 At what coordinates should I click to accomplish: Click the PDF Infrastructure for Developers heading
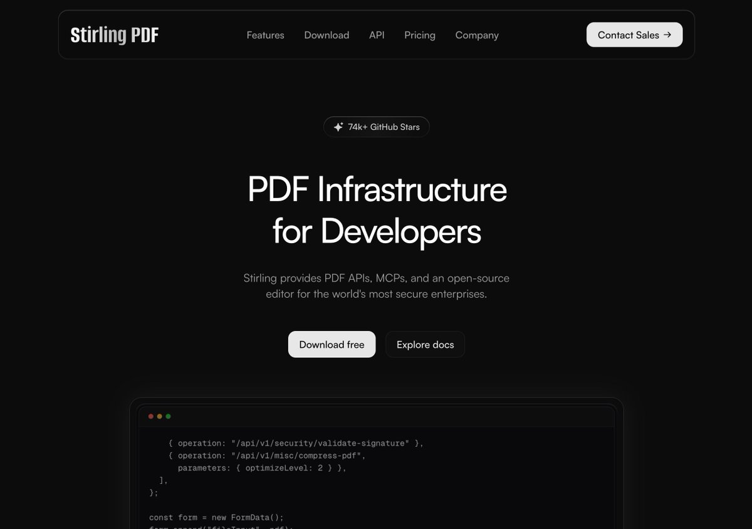coord(377,210)
